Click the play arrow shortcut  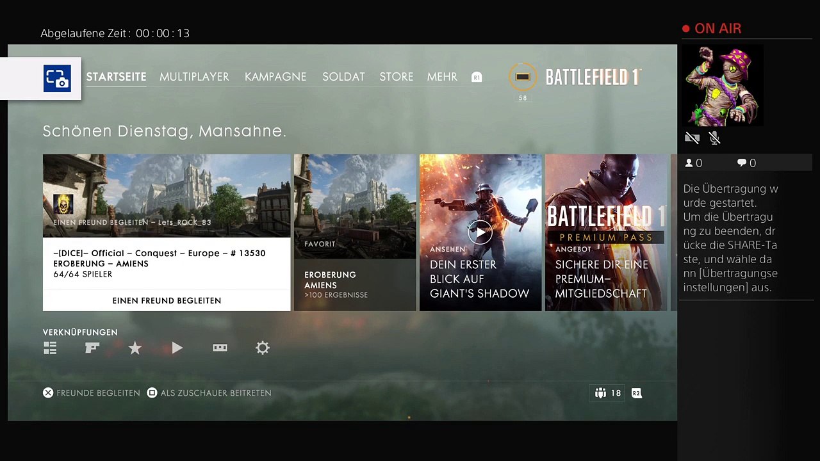tap(177, 348)
